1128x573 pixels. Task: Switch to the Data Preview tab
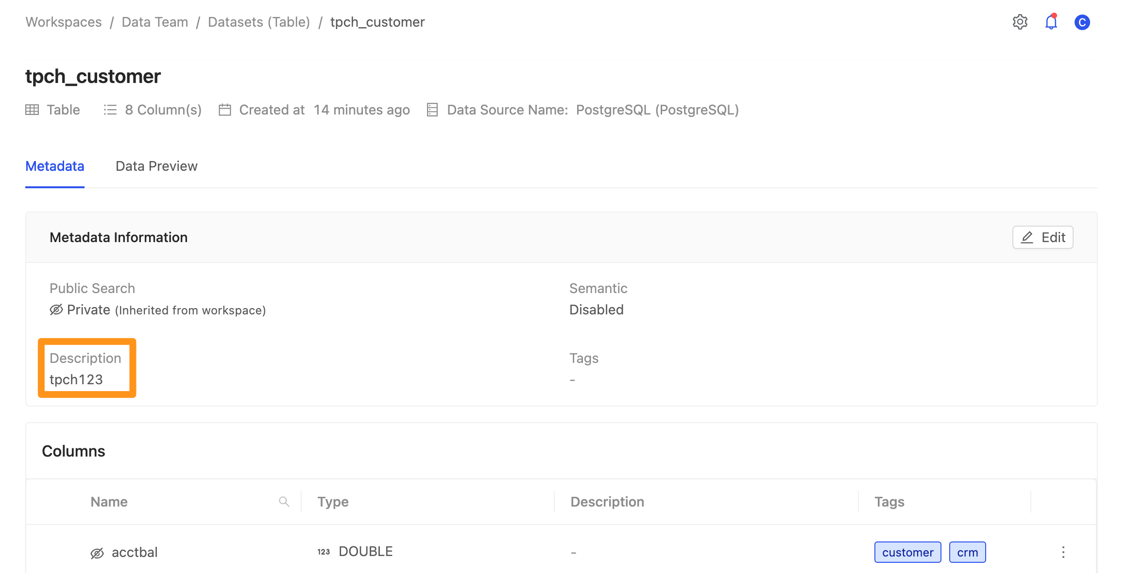[156, 166]
